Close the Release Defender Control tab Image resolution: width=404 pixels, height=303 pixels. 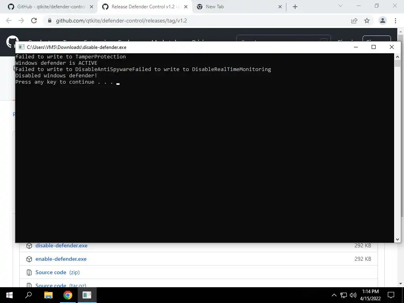click(186, 7)
